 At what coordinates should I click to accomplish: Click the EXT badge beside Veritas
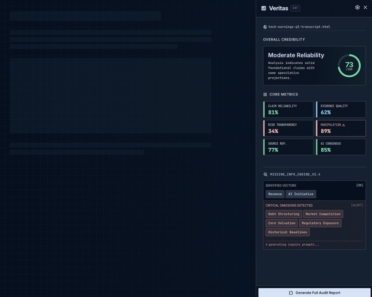tap(295, 8)
